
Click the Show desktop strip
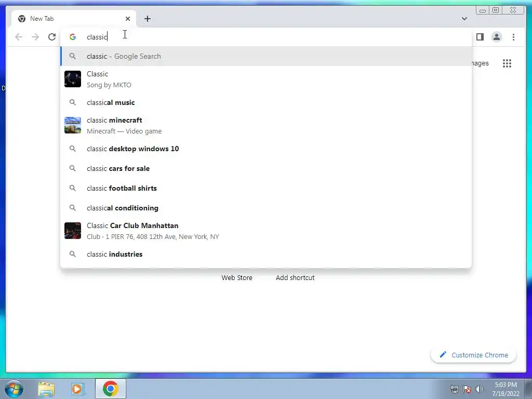click(x=528, y=389)
